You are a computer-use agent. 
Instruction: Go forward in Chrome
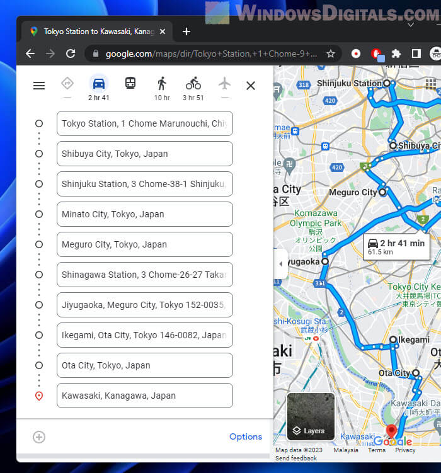click(x=50, y=54)
